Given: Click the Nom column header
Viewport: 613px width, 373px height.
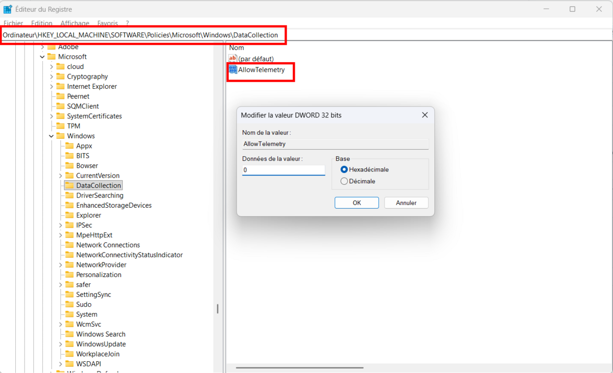Looking at the screenshot, I should [x=237, y=47].
